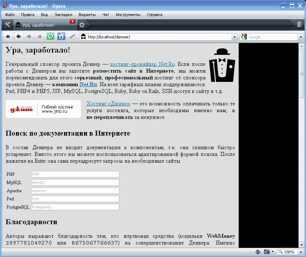Click the wand pencil toolbar icon
Screen dimensions: 306x257
coord(72,36)
